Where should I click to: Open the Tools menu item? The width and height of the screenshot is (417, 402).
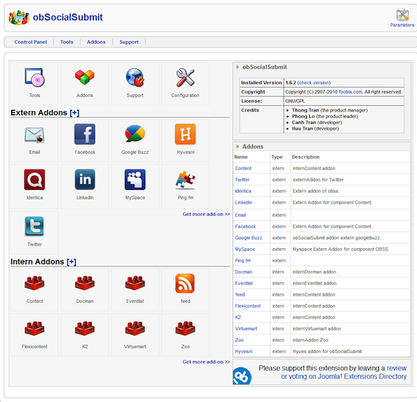(67, 42)
